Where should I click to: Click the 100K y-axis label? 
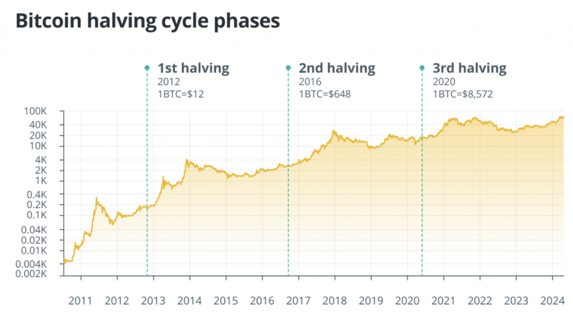[x=35, y=111]
